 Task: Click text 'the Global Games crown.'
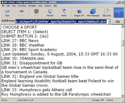25,85
